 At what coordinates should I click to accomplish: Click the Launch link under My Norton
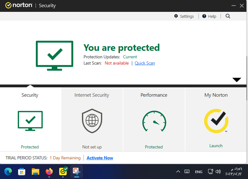(x=216, y=146)
